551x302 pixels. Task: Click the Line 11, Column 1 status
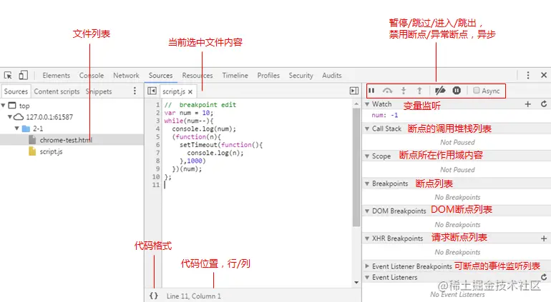[194, 296]
